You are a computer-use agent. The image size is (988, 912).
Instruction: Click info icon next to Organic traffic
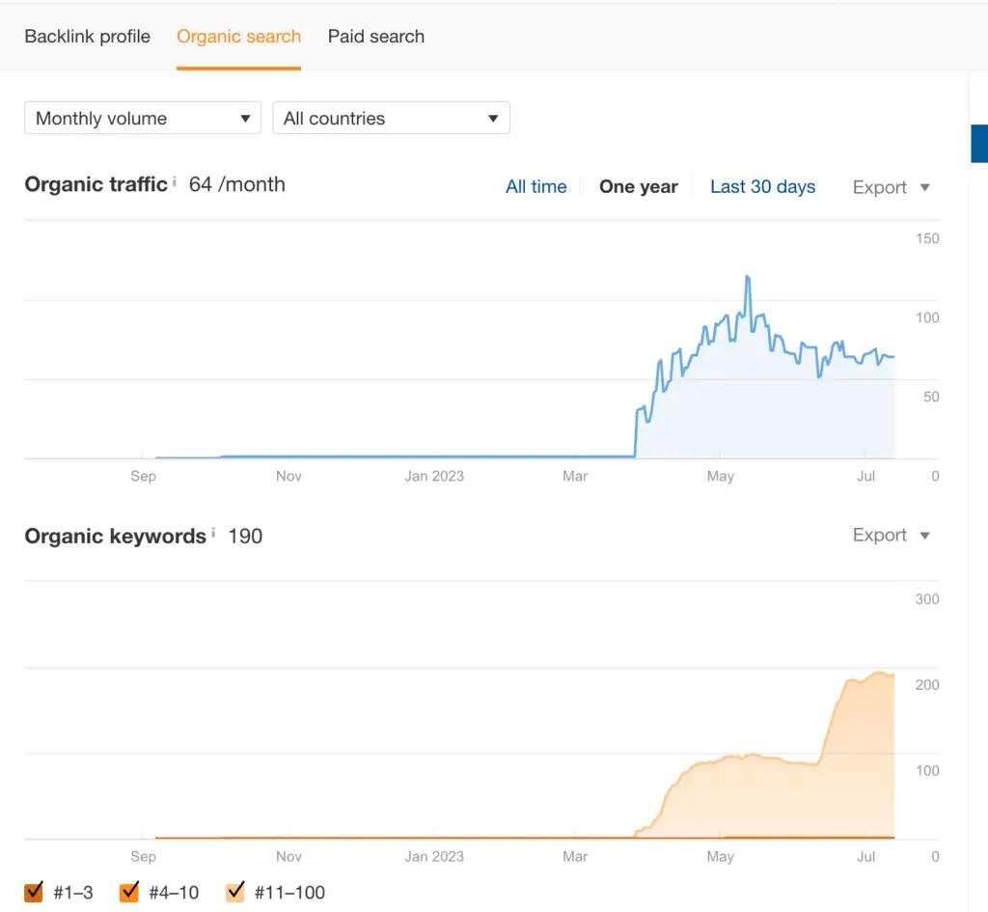tap(175, 180)
